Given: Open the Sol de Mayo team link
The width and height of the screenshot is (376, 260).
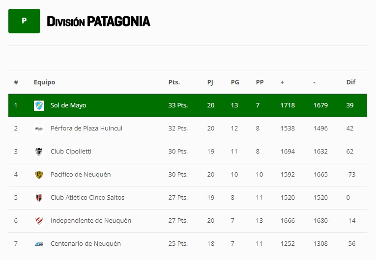Looking at the screenshot, I should point(68,105).
